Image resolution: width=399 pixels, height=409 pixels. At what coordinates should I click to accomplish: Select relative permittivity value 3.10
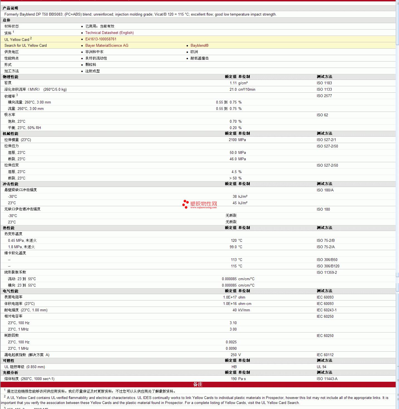[x=233, y=323]
